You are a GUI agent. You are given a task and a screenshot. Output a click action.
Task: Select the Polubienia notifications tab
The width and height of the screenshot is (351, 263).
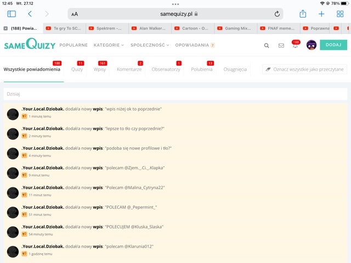pyautogui.click(x=201, y=70)
